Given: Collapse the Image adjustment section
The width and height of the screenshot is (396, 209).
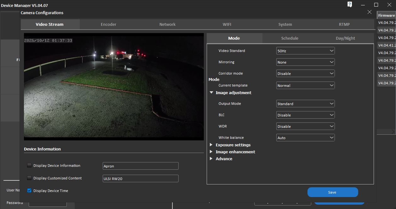Looking at the screenshot, I should pos(211,93).
